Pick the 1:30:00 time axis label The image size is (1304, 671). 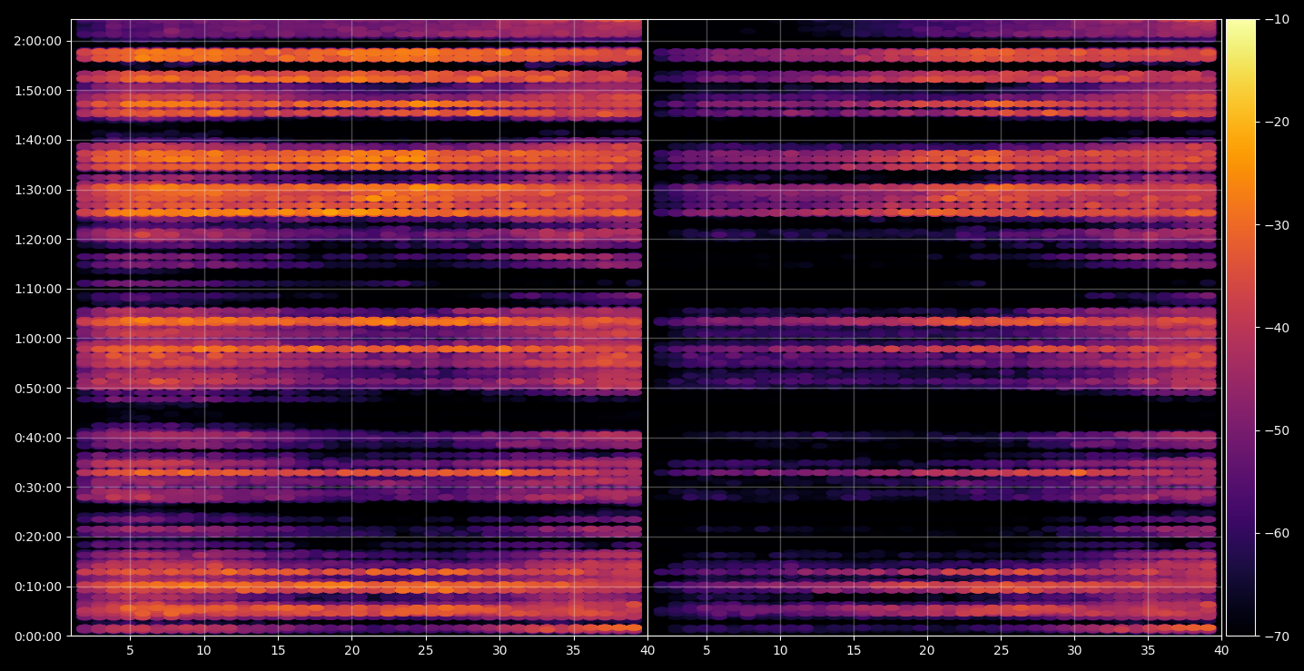tap(38, 190)
